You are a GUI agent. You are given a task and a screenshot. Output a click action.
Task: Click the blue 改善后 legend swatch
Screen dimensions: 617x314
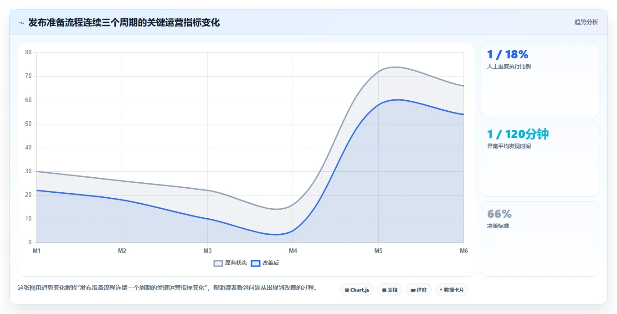click(256, 263)
